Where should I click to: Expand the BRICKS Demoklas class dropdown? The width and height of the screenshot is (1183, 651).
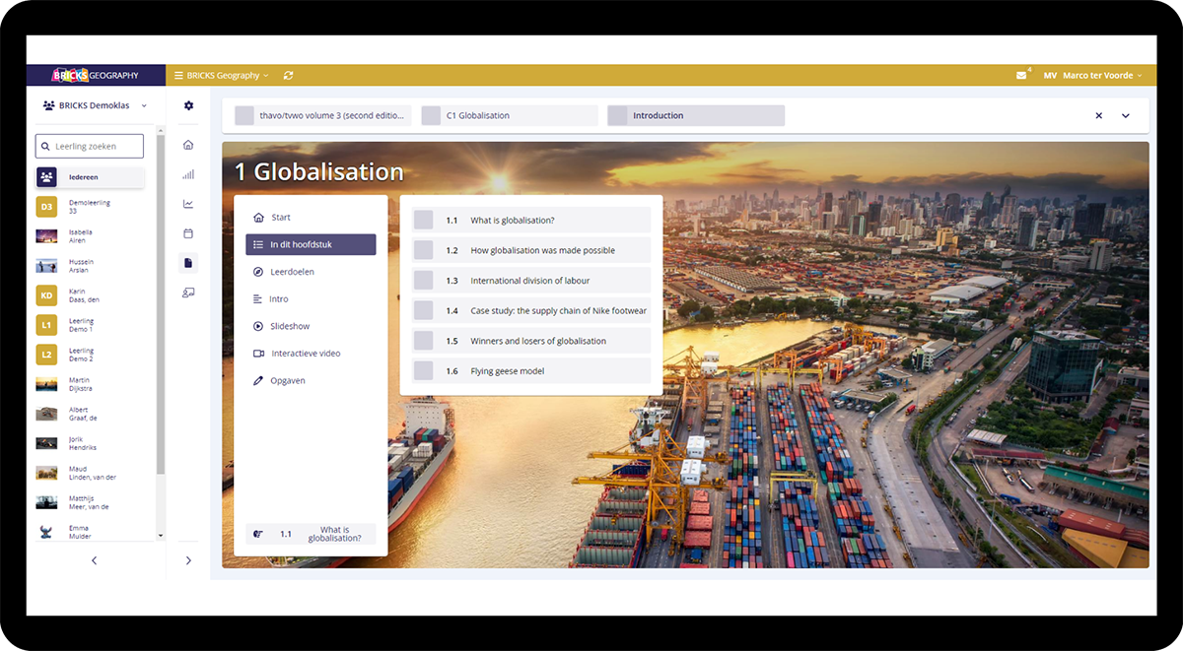click(x=96, y=105)
